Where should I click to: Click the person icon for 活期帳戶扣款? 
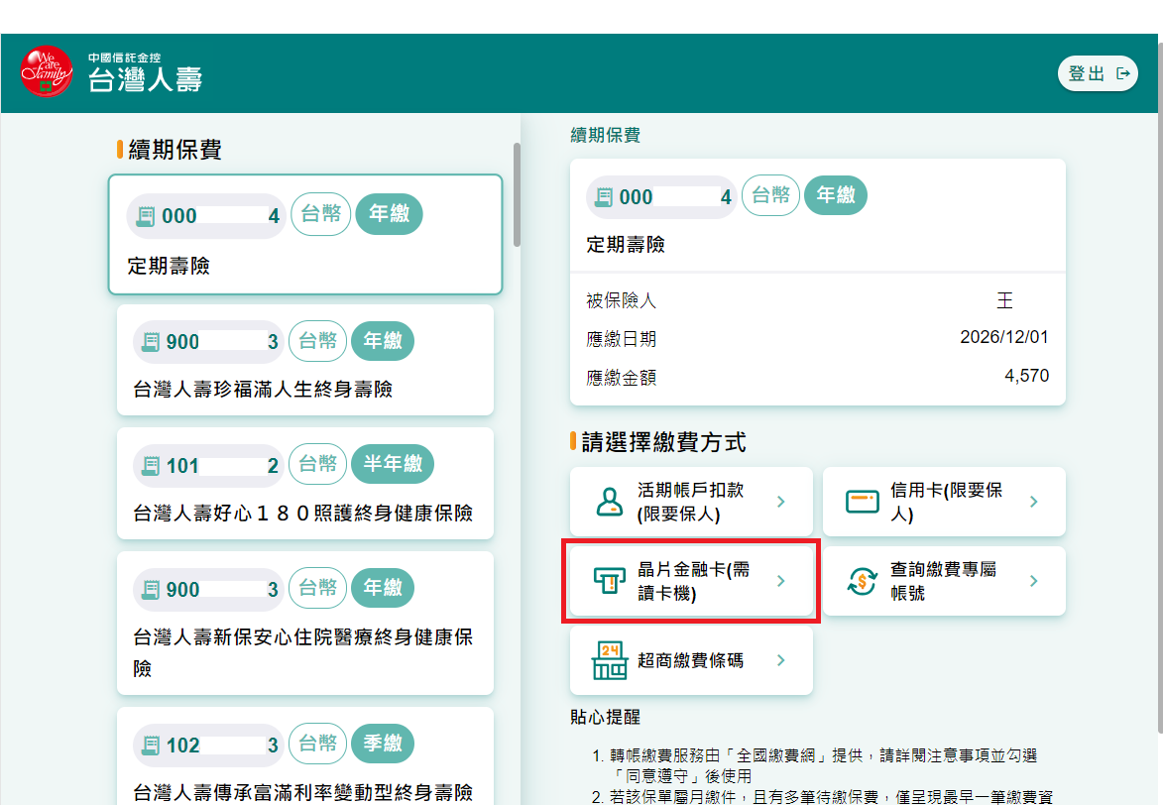(x=610, y=503)
